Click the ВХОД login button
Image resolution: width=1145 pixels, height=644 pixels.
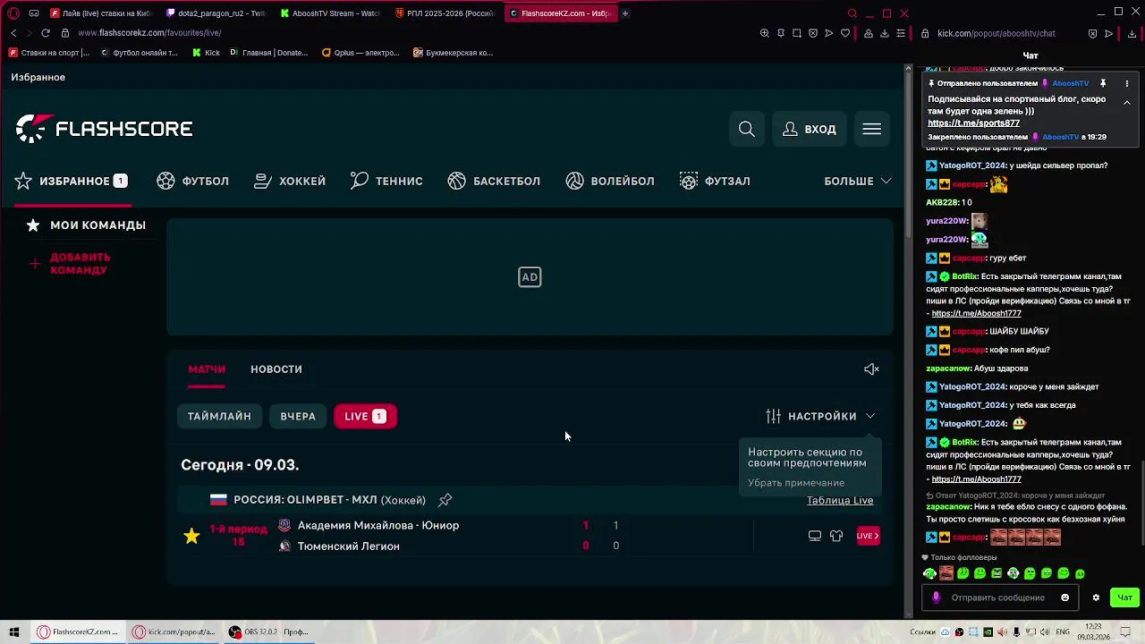[810, 129]
